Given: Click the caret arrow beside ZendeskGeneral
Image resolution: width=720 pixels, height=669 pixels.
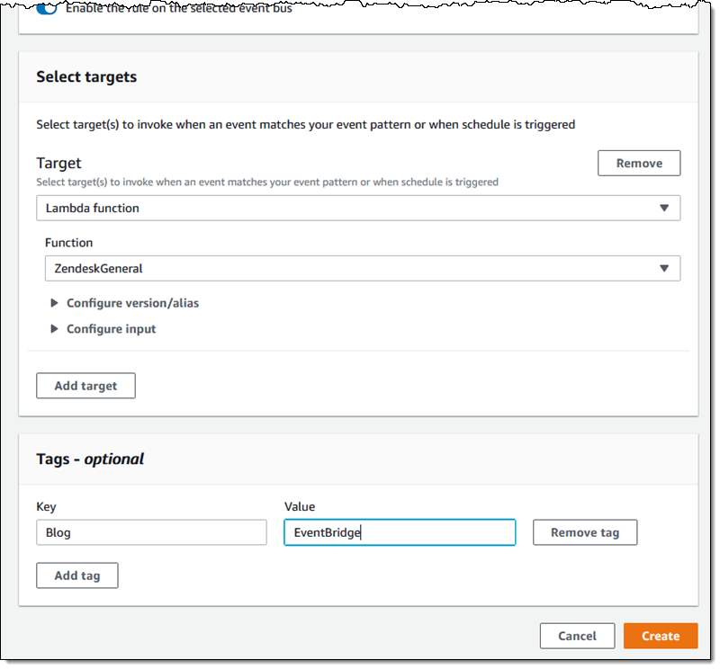Looking at the screenshot, I should (x=664, y=268).
